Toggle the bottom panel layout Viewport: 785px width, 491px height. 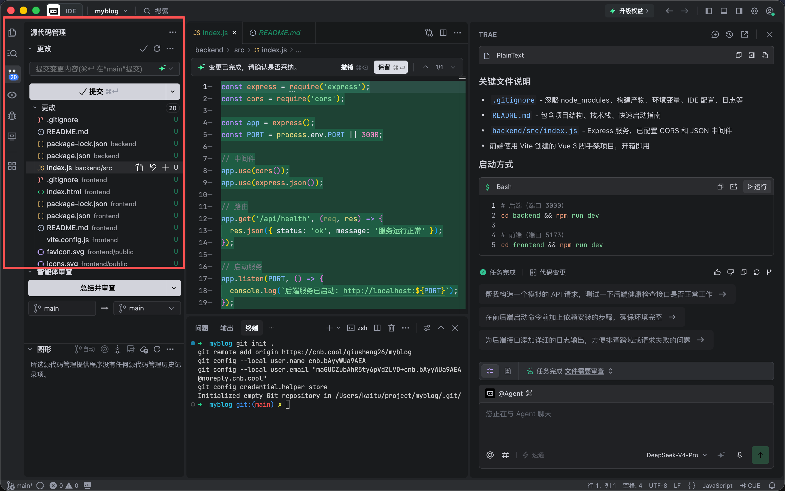click(724, 11)
